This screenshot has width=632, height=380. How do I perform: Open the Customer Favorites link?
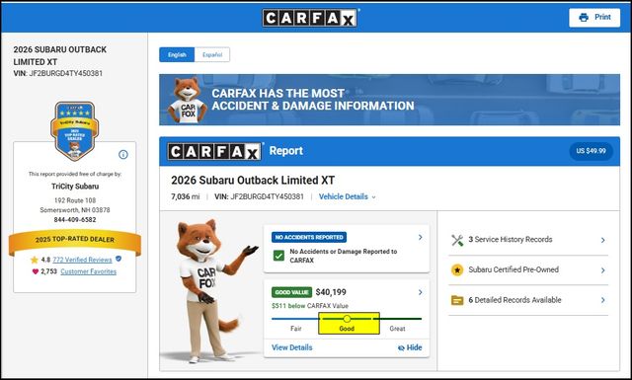[88, 271]
